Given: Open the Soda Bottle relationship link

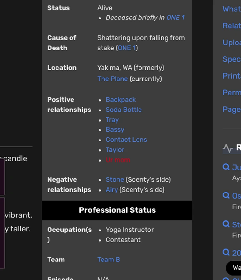Looking at the screenshot, I should [x=124, y=110].
